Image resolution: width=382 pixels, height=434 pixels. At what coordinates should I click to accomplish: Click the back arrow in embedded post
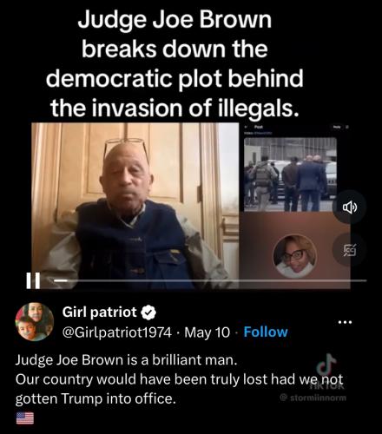[x=247, y=127]
